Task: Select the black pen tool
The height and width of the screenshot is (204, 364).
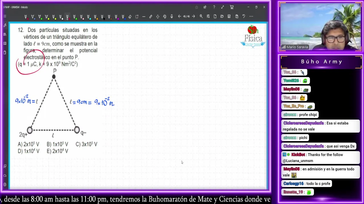Action: 102,17
